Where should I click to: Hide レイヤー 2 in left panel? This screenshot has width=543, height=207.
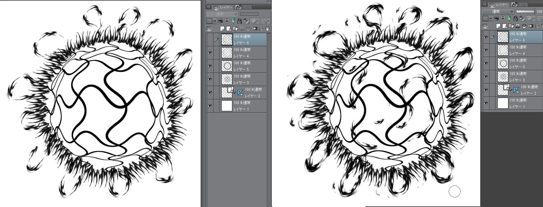pos(210,93)
